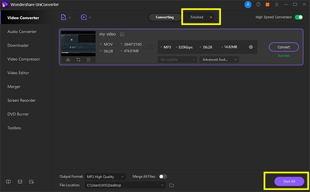The width and height of the screenshot is (310, 192).
Task: Click the green Success status text
Action: [283, 56]
